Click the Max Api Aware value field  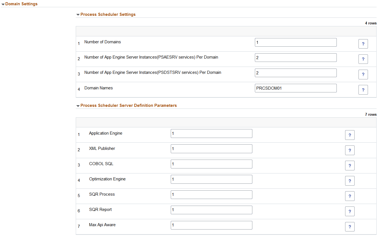click(211, 225)
